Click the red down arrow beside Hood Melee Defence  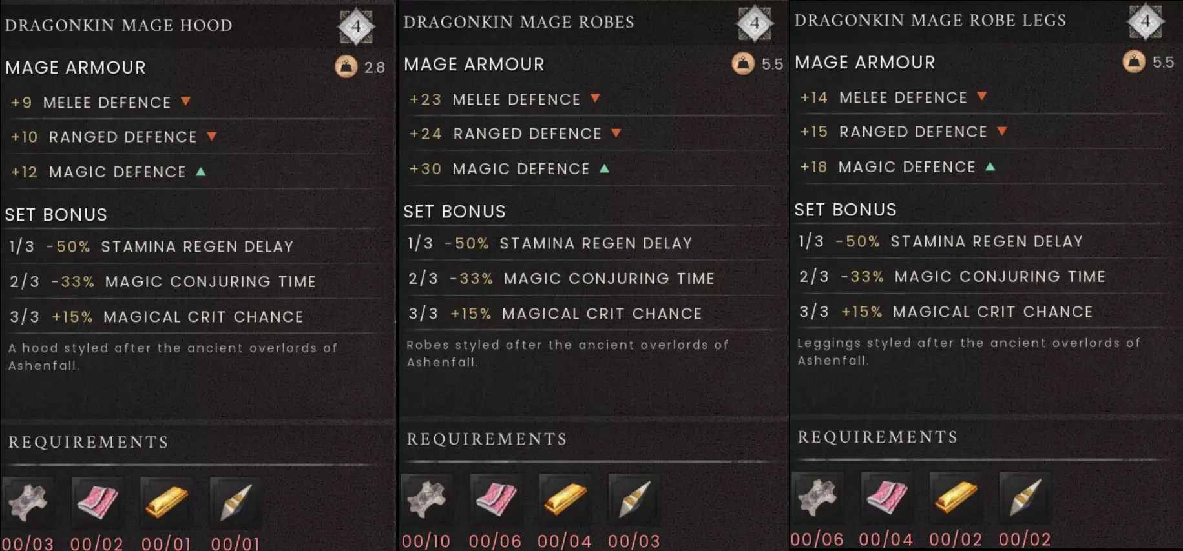[x=186, y=101]
